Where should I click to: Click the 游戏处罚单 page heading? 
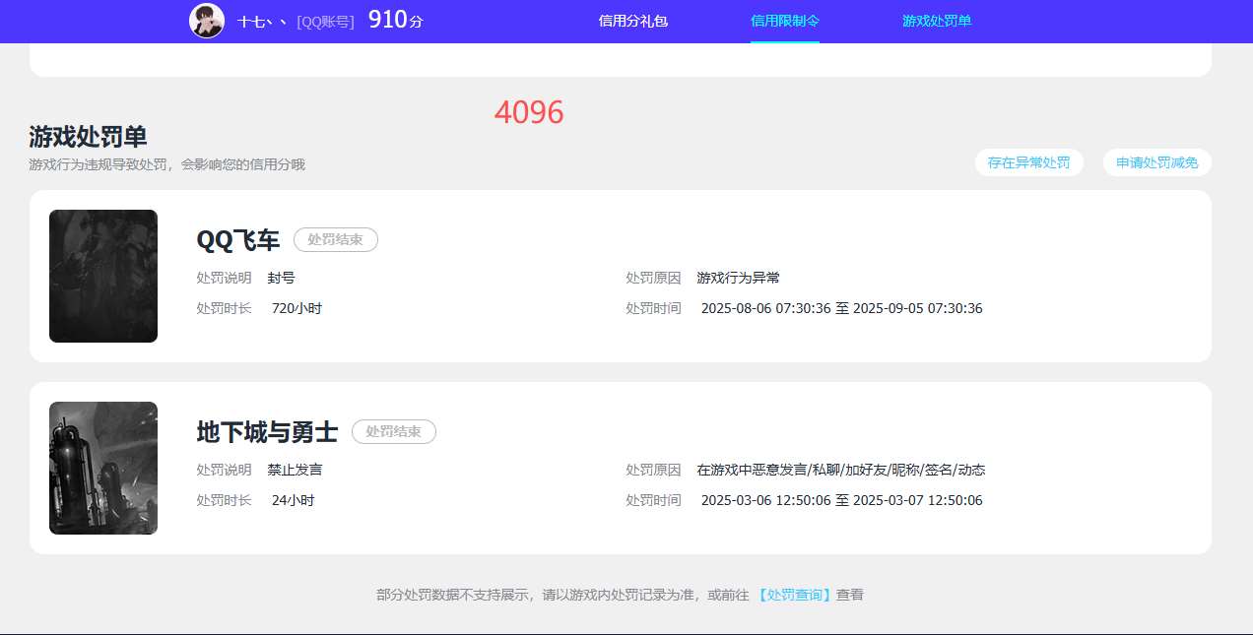coord(87,137)
